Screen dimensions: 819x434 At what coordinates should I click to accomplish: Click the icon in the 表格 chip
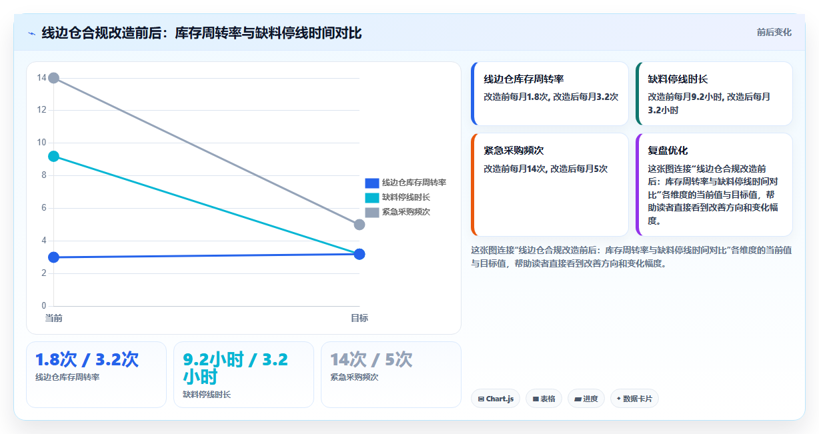(536, 399)
